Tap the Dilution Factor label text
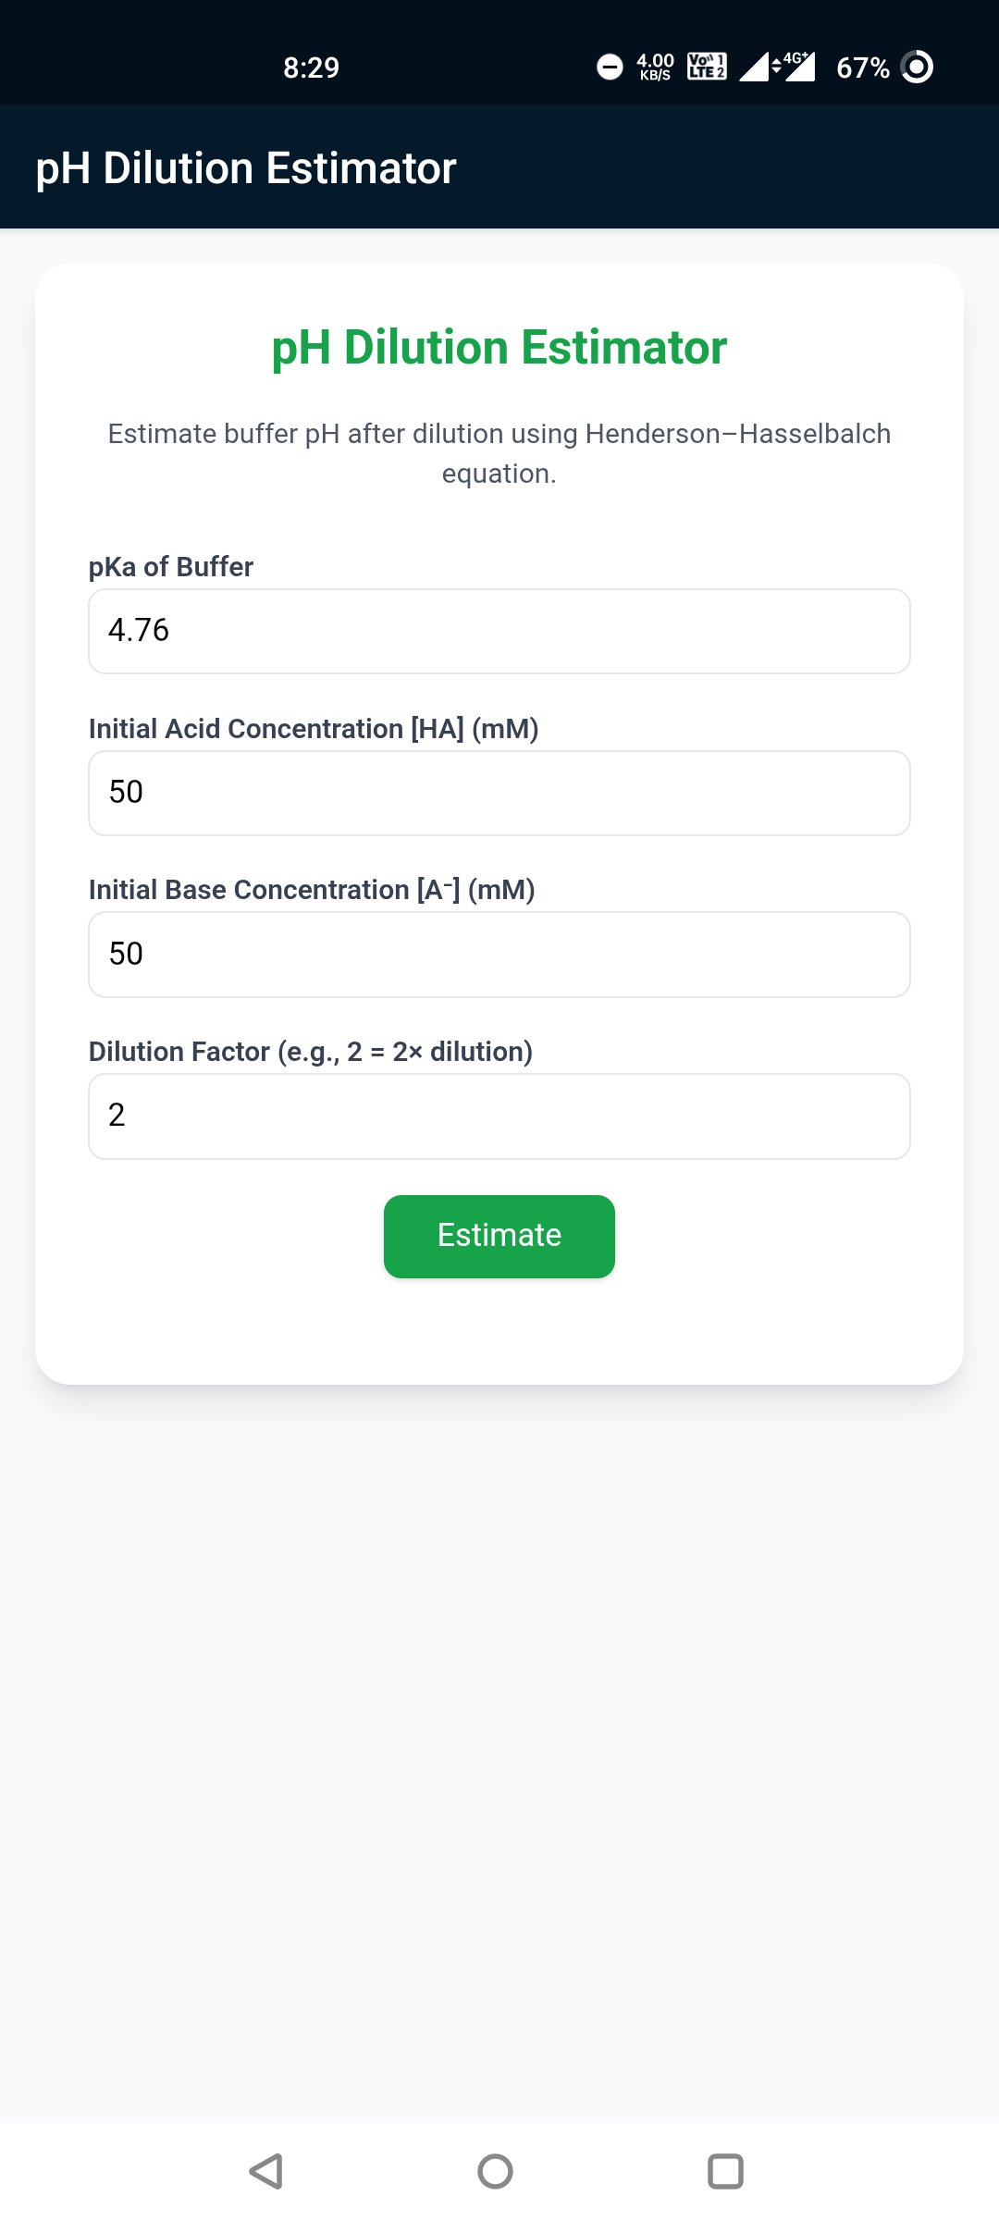999x2220 pixels. click(311, 1052)
